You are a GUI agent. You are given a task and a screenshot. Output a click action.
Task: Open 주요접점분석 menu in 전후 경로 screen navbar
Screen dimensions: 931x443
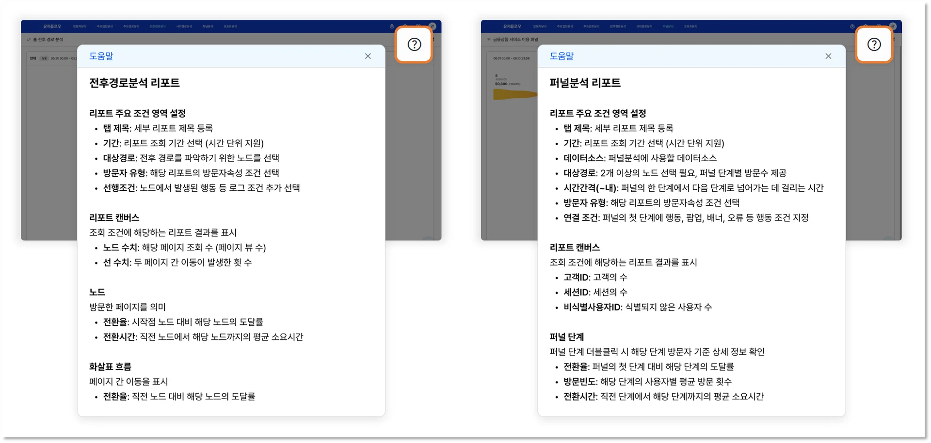[x=105, y=27]
